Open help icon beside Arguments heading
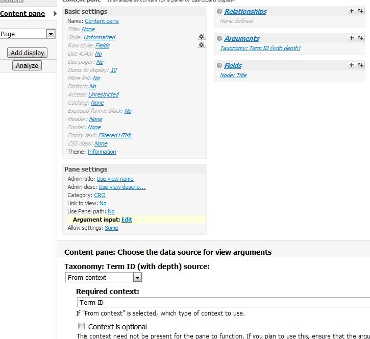Image resolution: width=370 pixels, height=339 pixels. point(219,38)
